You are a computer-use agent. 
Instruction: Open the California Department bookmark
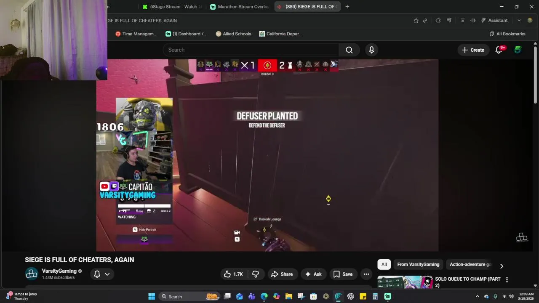pos(280,34)
